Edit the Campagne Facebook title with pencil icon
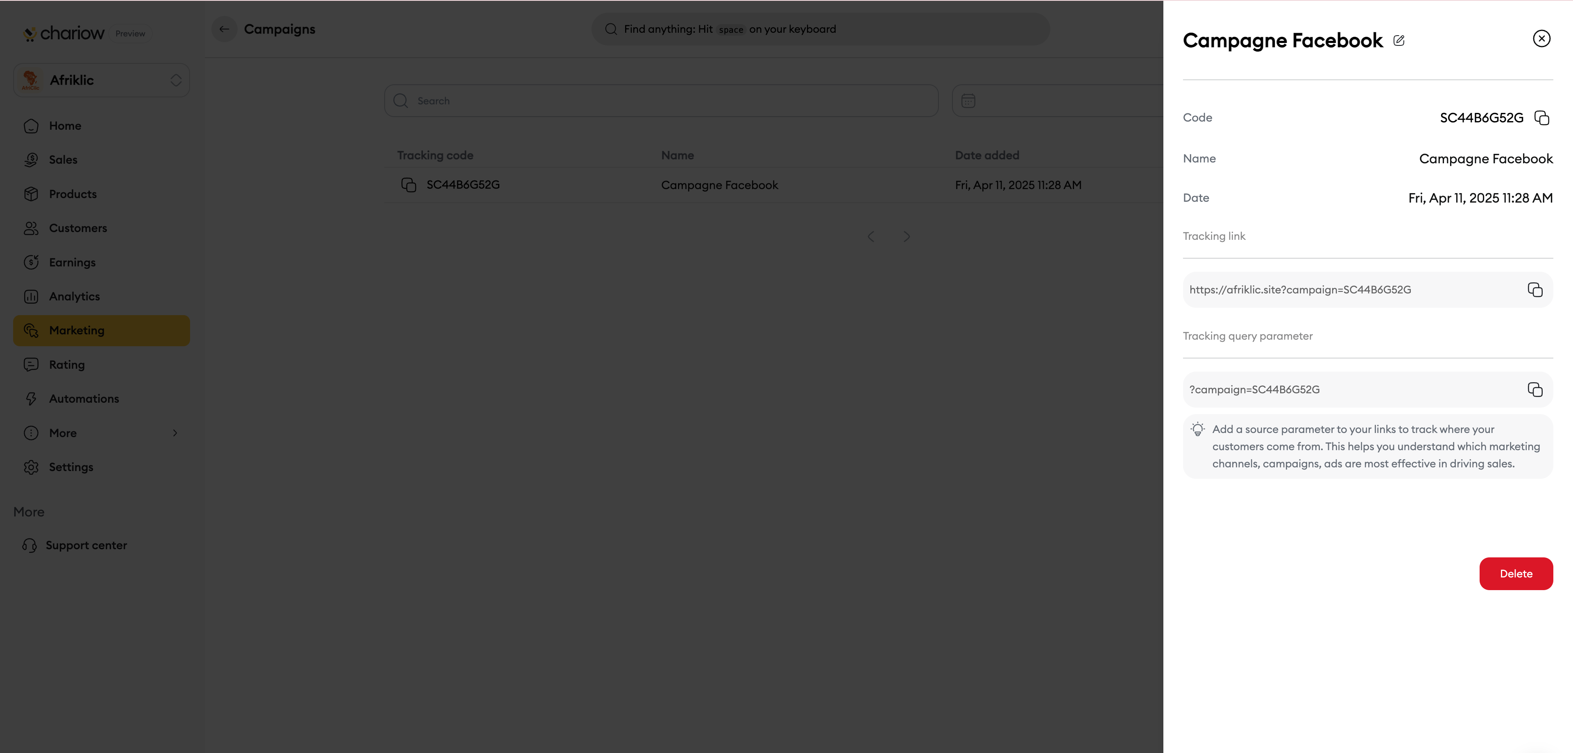Image resolution: width=1573 pixels, height=753 pixels. click(1398, 41)
